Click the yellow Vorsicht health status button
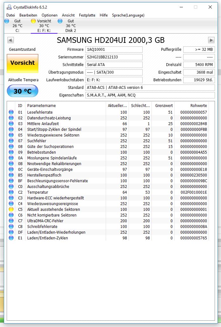Image resolution: width=221 pixels, height=327 pixels. tap(23, 63)
